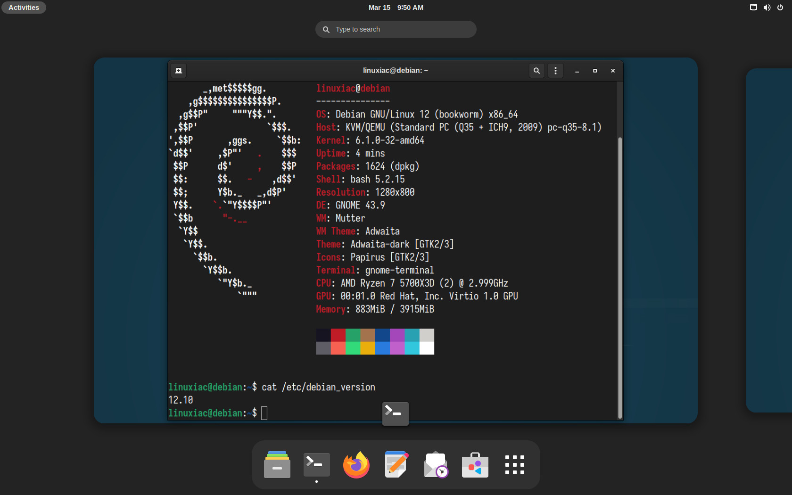Click the 'linuxiac@debian: ~' window title
792x495 pixels.
pos(396,71)
